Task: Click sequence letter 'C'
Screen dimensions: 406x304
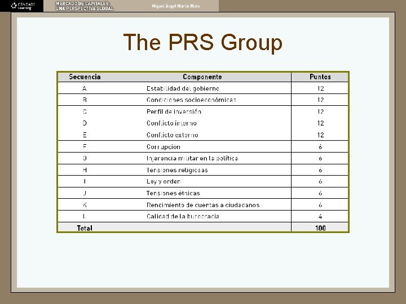Action: [x=85, y=111]
